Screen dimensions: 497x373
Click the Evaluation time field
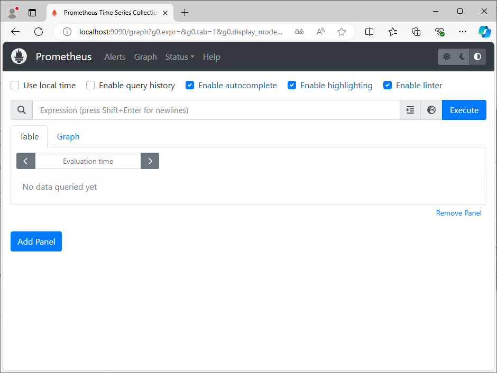[x=88, y=161]
